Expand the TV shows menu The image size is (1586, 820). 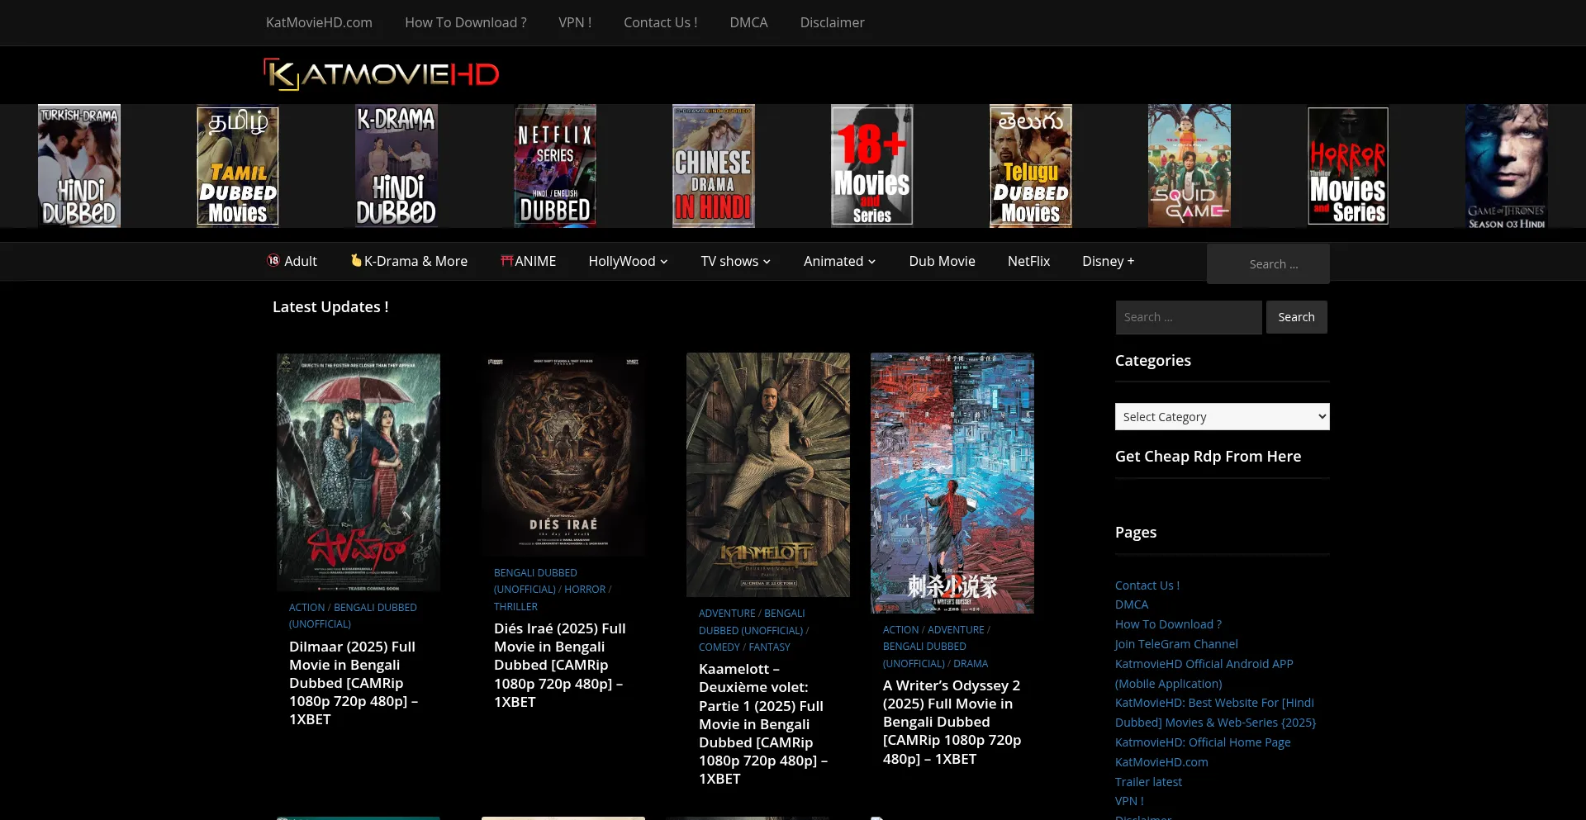tap(735, 261)
